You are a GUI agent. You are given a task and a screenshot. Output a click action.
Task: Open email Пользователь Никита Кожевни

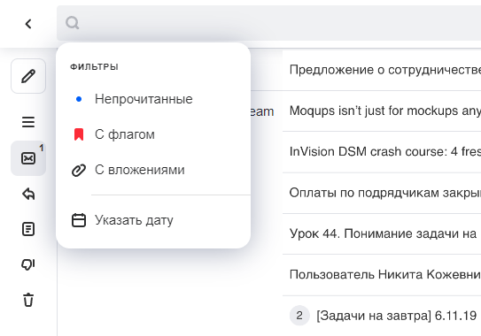pyautogui.click(x=382, y=275)
